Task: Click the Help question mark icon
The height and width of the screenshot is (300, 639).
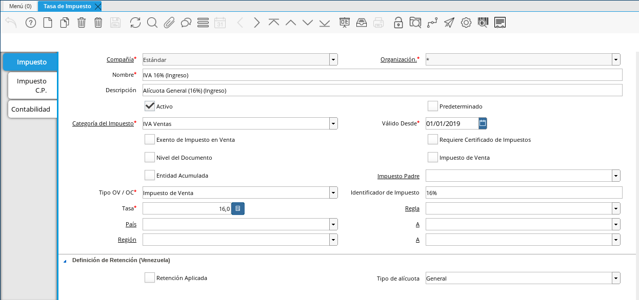Action: 31,23
